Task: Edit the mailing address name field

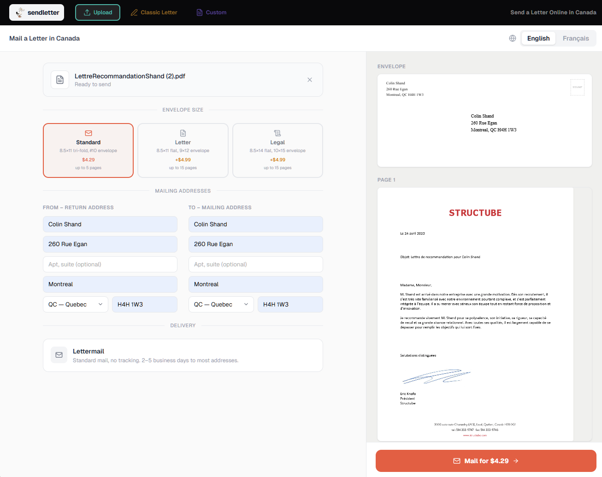Action: [x=256, y=224]
